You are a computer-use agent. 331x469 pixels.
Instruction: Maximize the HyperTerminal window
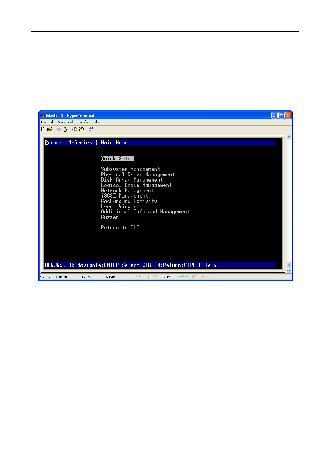[281, 116]
